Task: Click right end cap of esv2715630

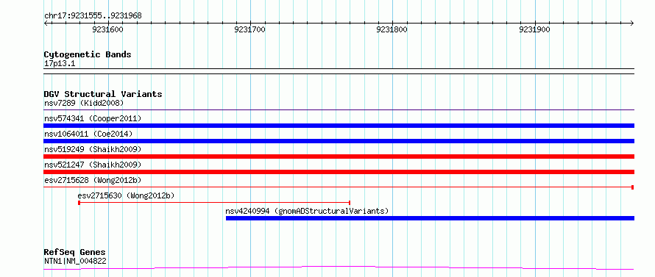Action: point(350,203)
